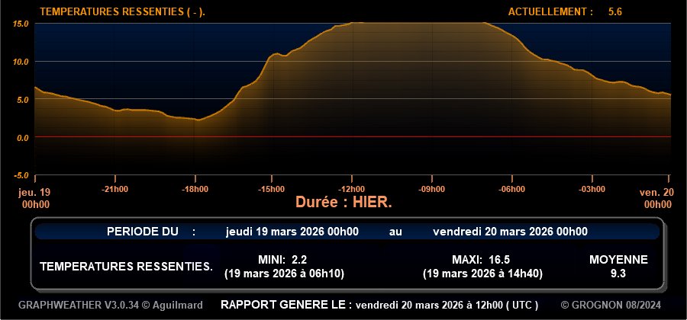Click the -21h00 time axis marker
This screenshot has height=320, width=687.
pos(115,189)
